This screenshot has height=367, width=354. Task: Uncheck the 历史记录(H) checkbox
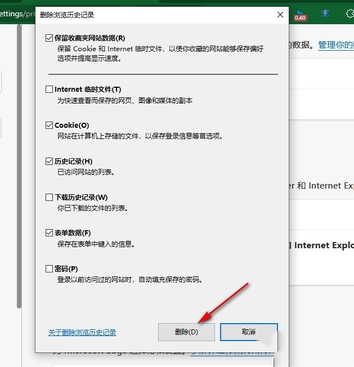coord(49,161)
